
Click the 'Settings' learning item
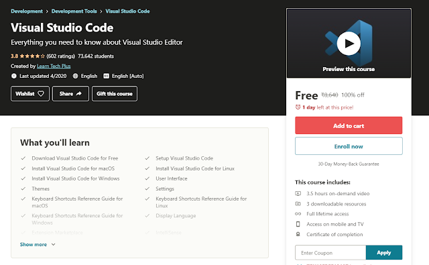(x=165, y=189)
